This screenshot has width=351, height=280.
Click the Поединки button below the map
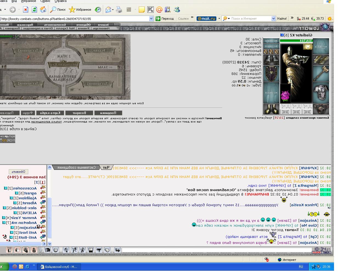point(108,113)
